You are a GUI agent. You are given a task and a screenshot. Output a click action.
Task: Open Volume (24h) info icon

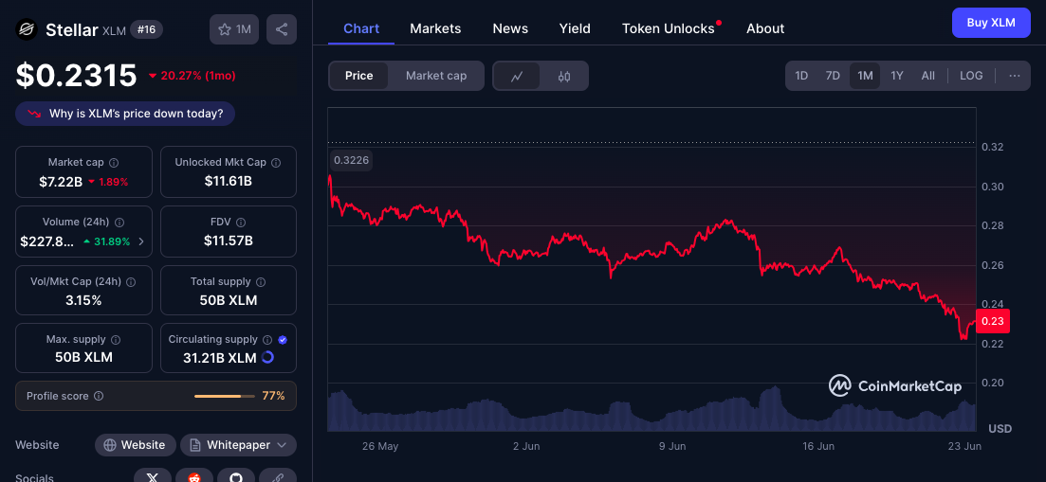120,223
